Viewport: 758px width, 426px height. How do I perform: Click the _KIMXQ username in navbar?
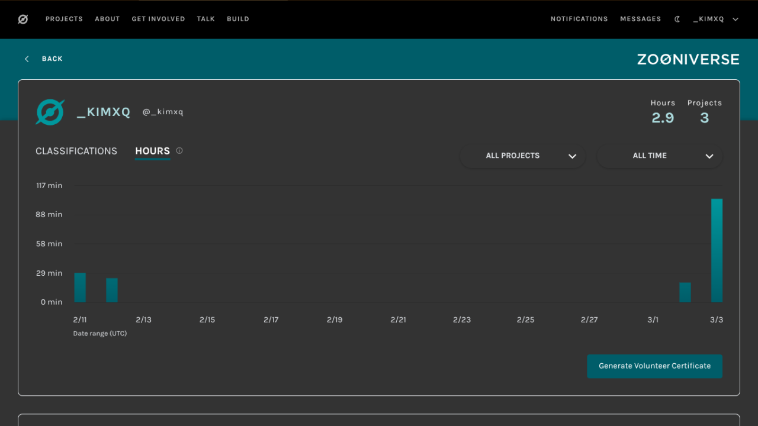tap(709, 20)
